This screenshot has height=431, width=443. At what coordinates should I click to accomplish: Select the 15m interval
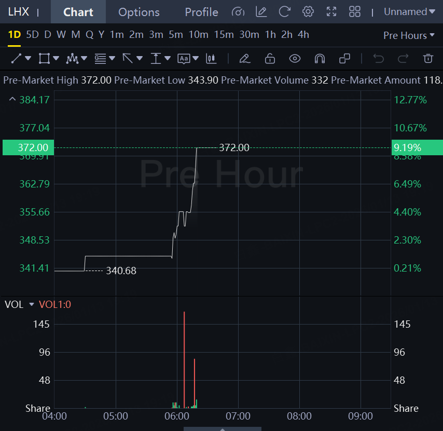point(224,35)
